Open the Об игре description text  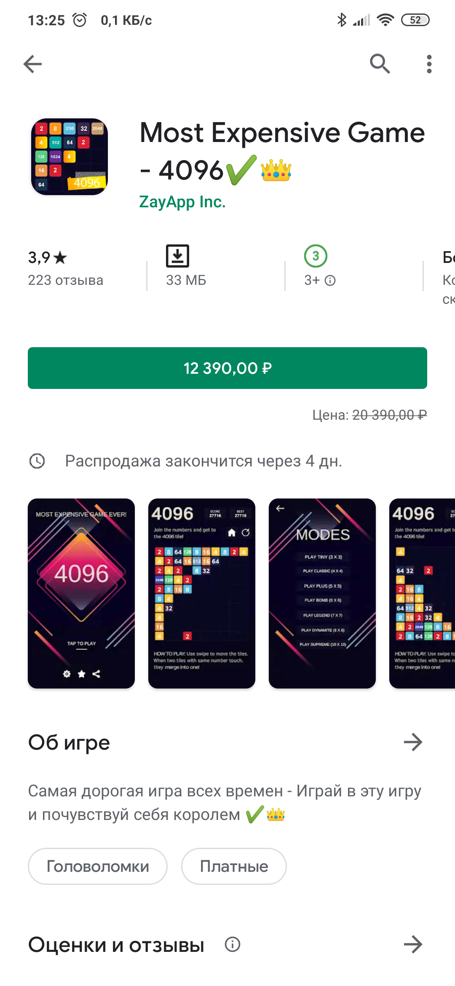(x=225, y=803)
